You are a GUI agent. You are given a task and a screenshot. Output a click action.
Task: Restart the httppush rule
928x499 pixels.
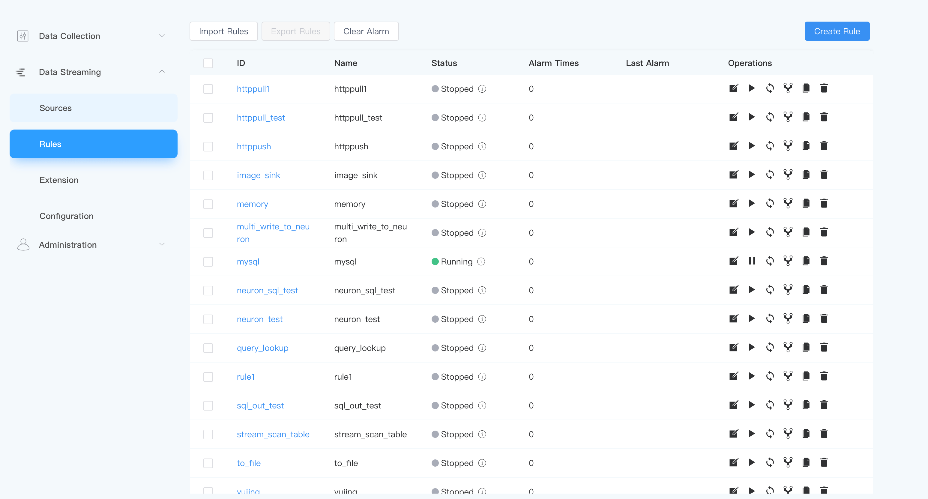(770, 146)
